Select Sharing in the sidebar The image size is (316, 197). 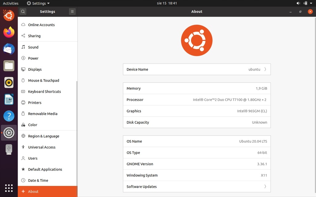[48, 36]
